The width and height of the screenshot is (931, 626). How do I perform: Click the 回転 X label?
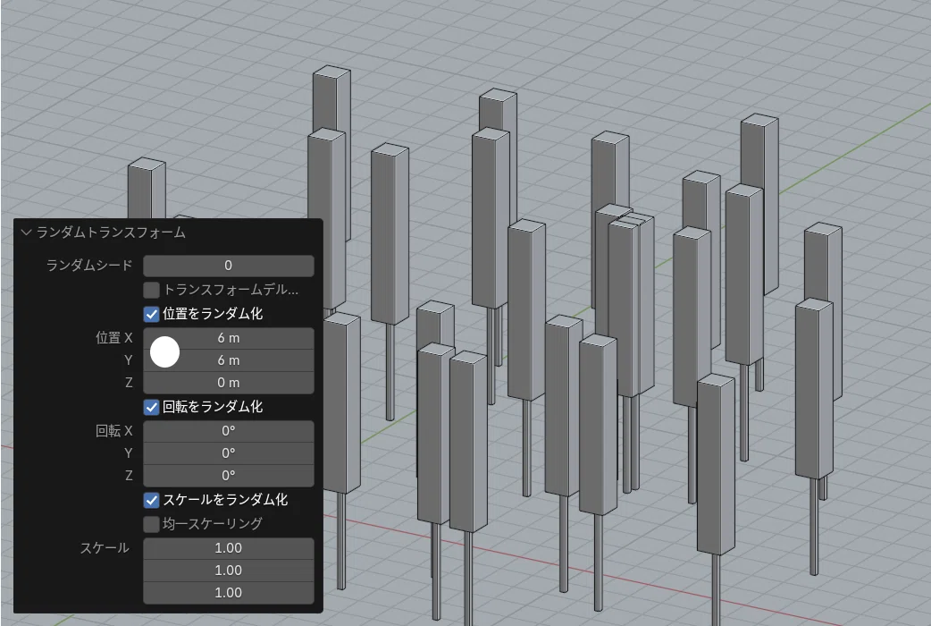coord(114,431)
